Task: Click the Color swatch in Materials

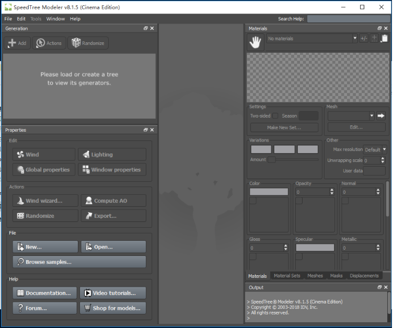Action: [x=269, y=192]
